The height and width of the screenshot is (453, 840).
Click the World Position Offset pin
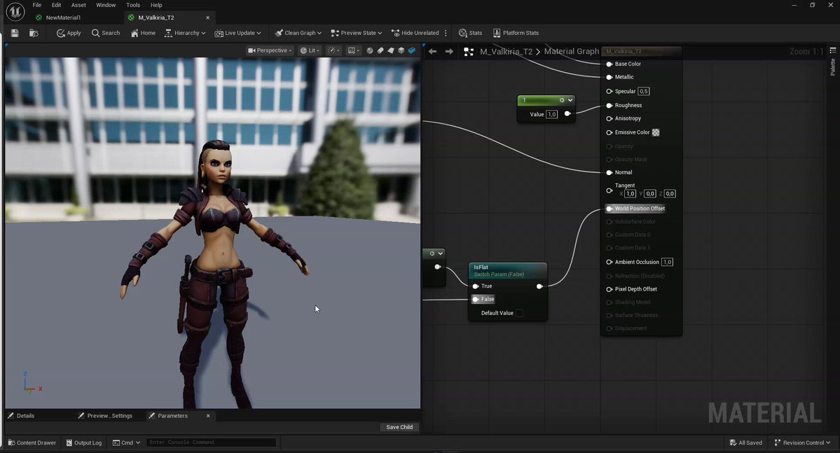[609, 209]
